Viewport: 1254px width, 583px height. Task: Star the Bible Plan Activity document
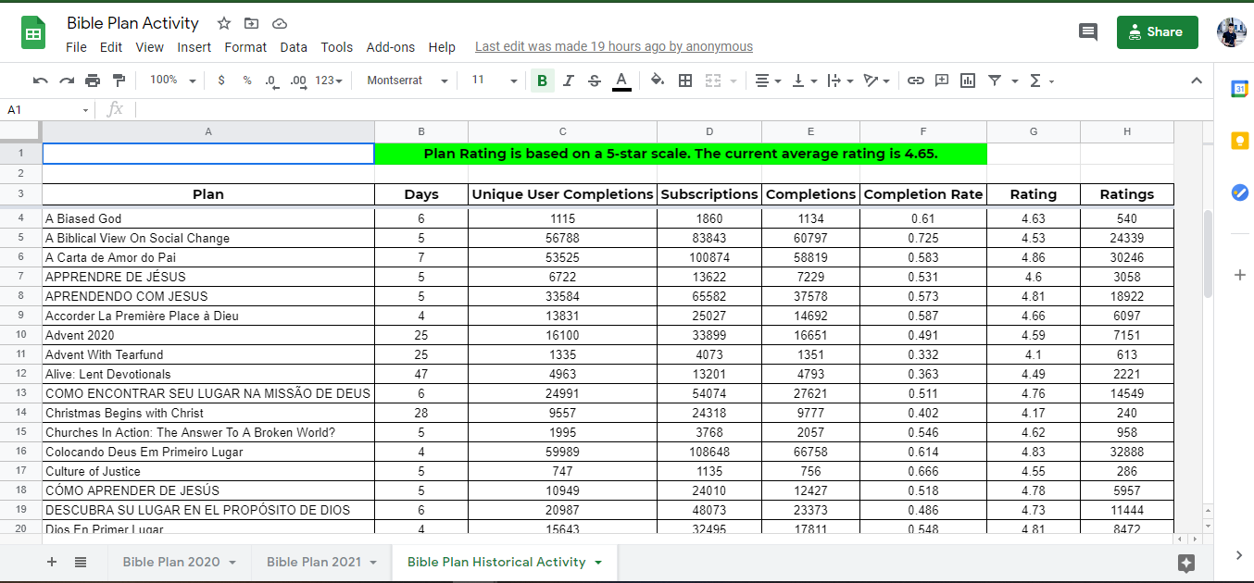coord(224,23)
